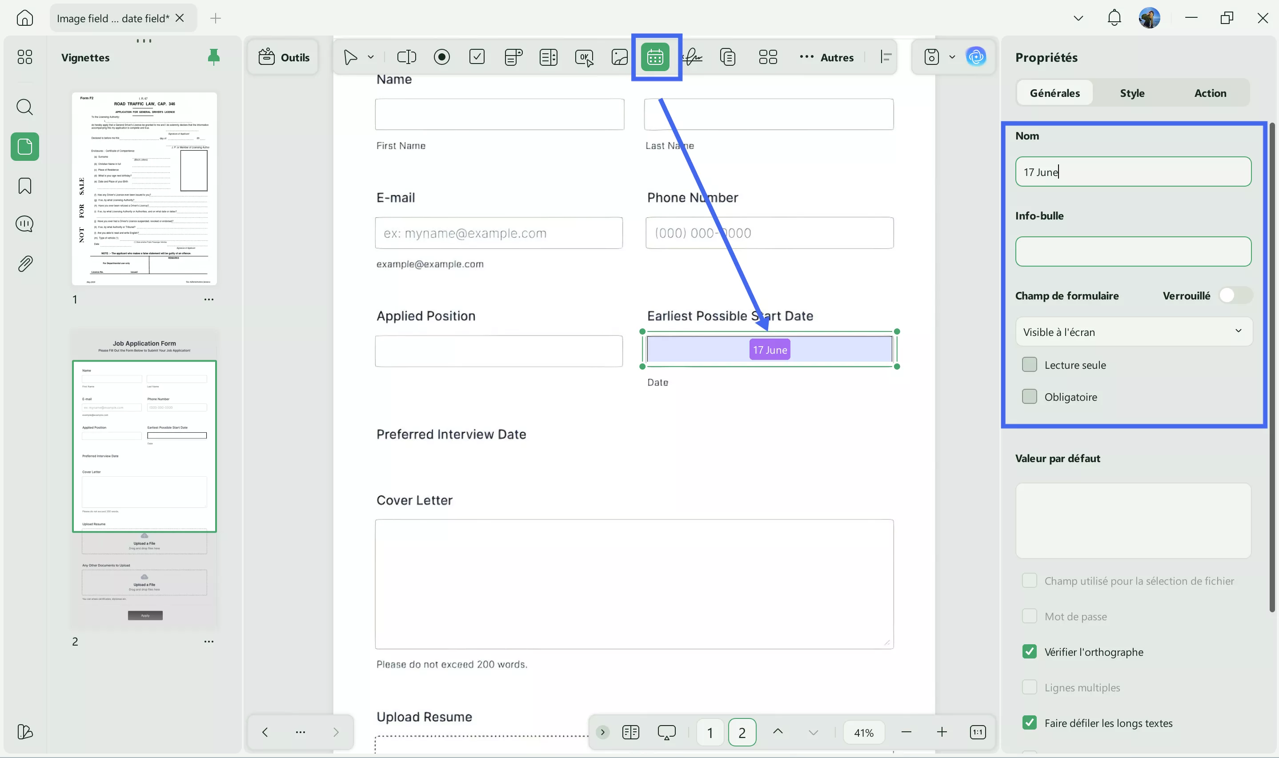Select the radio button form field tool
Screen dimensions: 1279x758
(441, 57)
